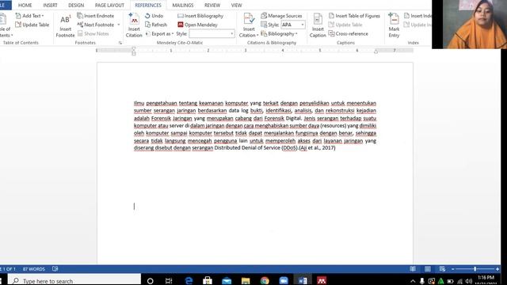Open the Export as dropdown
The image size is (507, 285).
point(159,33)
